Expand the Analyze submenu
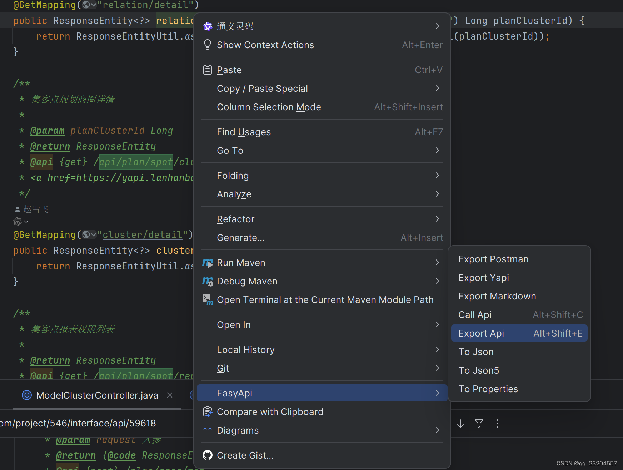This screenshot has width=623, height=470. [437, 194]
